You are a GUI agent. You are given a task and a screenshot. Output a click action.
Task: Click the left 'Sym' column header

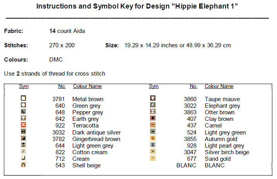[24, 86]
